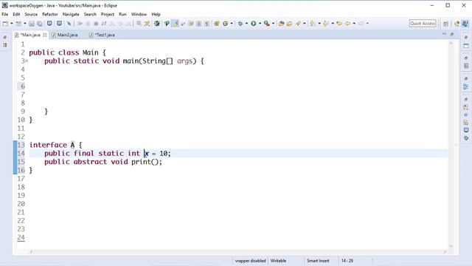Open the Debug configurations dropdown arrow
Viewport: 472px width, 266px height.
coord(246,24)
